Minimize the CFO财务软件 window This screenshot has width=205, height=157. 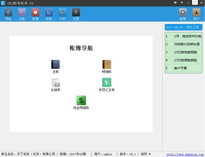click(188, 2)
